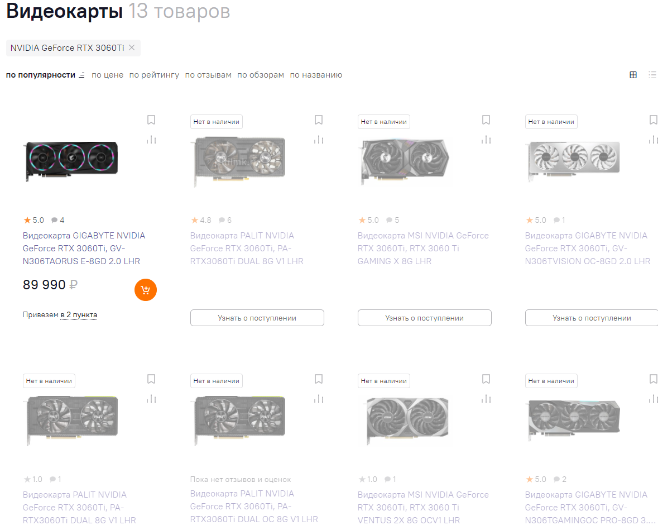This screenshot has width=658, height=530.
Task: Click 'Узнать о поступлении' for MSI GAMING X
Action: click(x=424, y=318)
